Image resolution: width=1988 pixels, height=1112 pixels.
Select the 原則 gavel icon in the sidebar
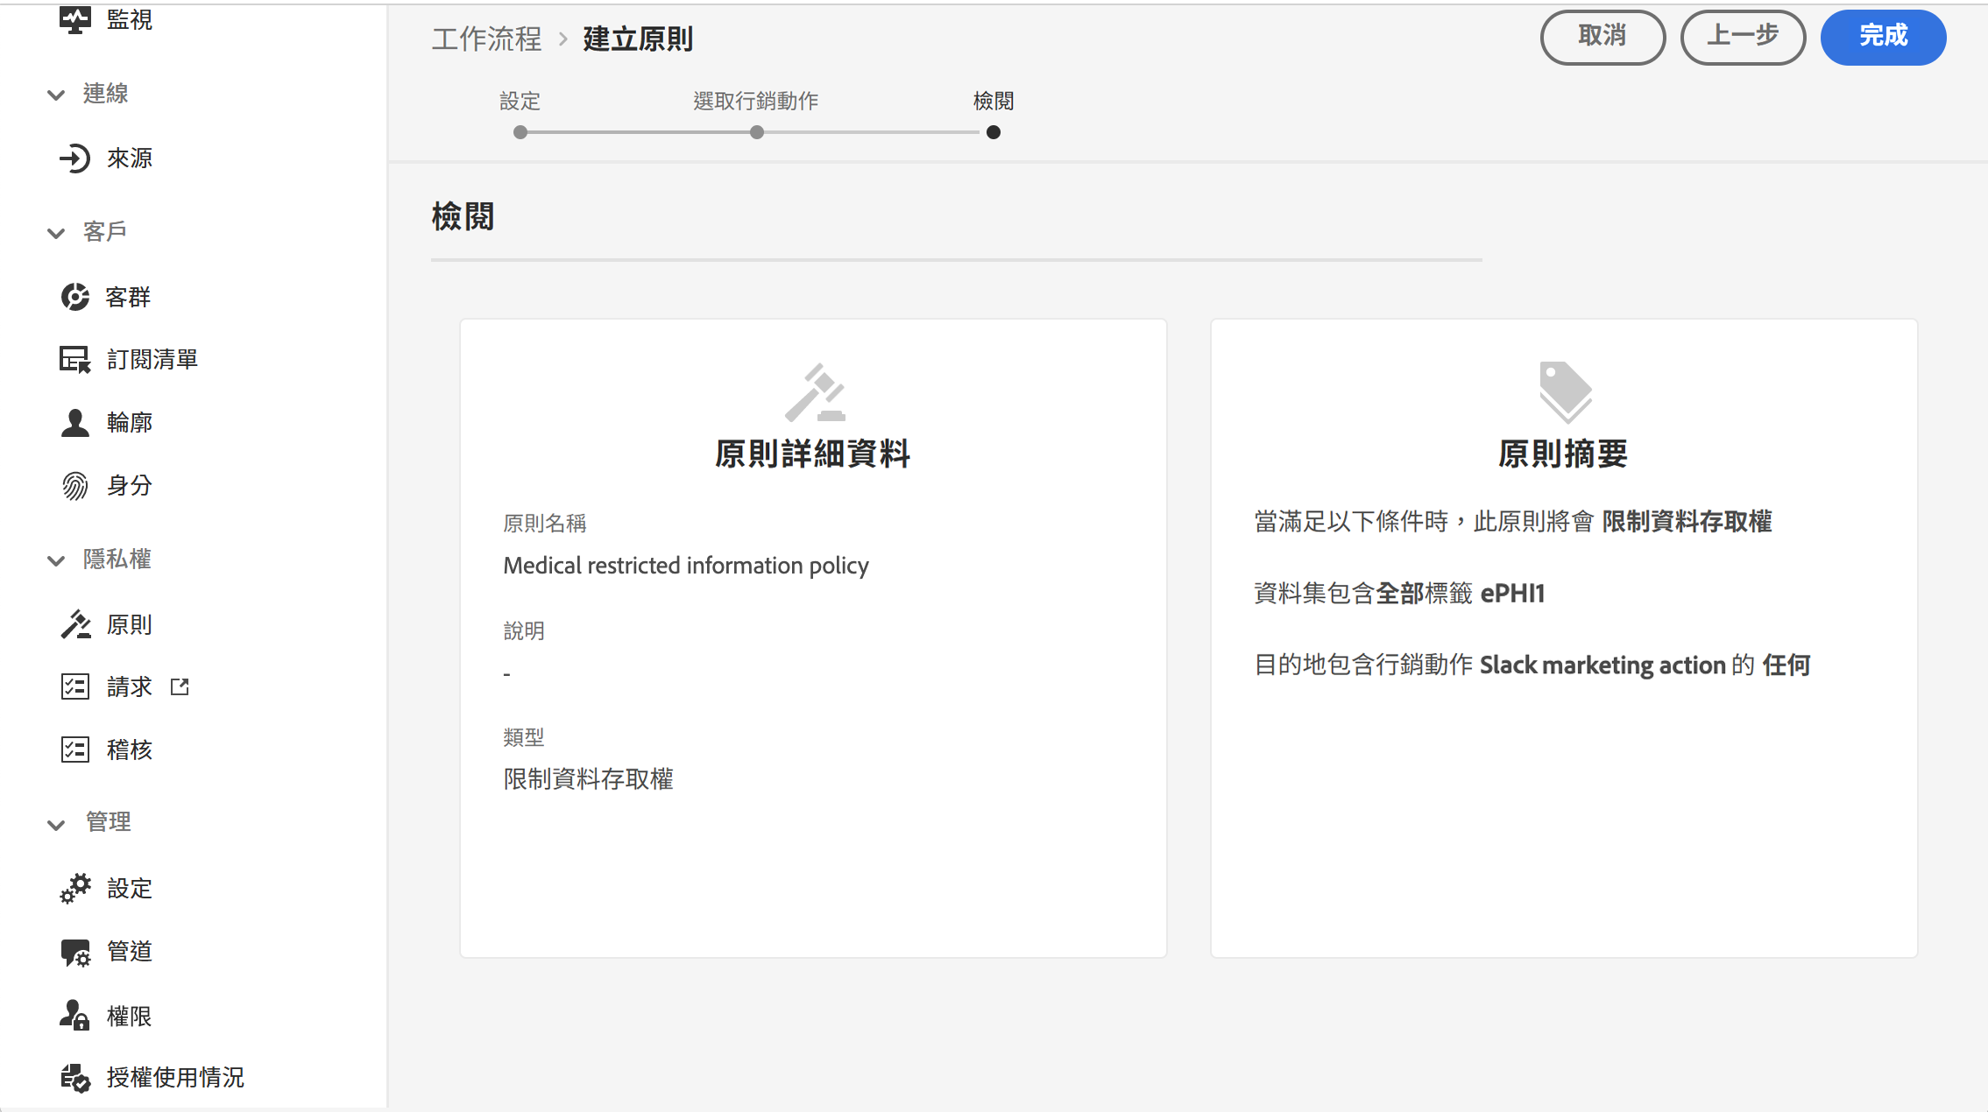click(75, 624)
